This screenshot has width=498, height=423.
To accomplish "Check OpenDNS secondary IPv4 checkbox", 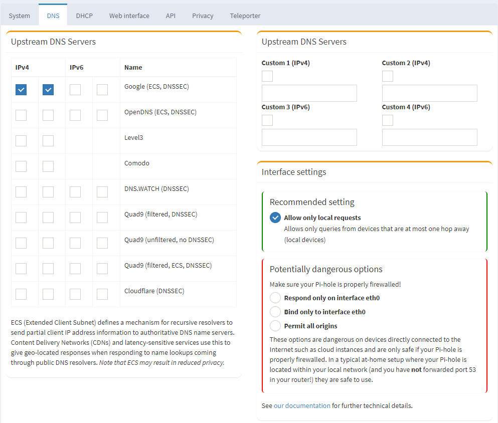I will click(x=48, y=115).
